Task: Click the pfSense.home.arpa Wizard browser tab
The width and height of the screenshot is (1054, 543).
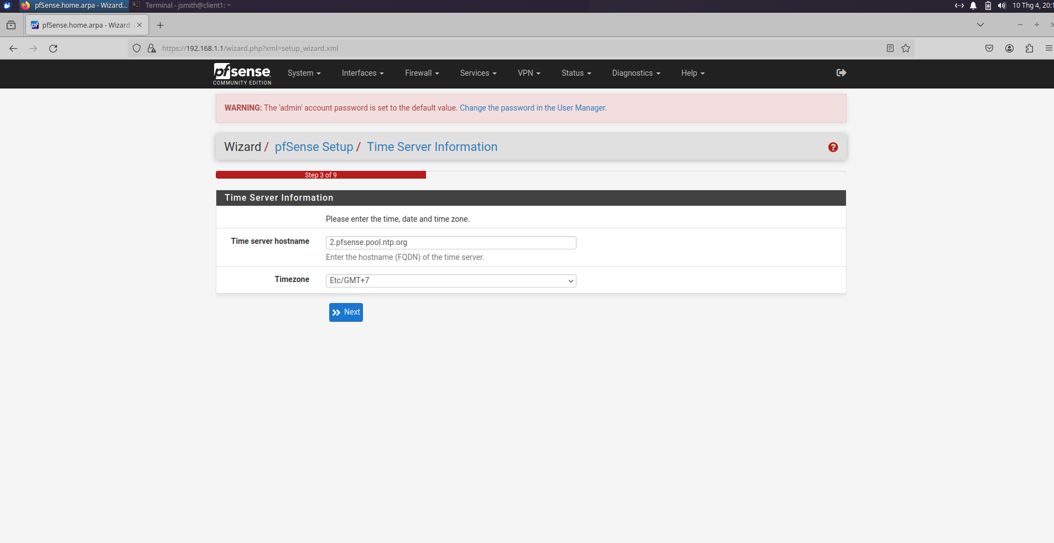Action: coord(87,25)
